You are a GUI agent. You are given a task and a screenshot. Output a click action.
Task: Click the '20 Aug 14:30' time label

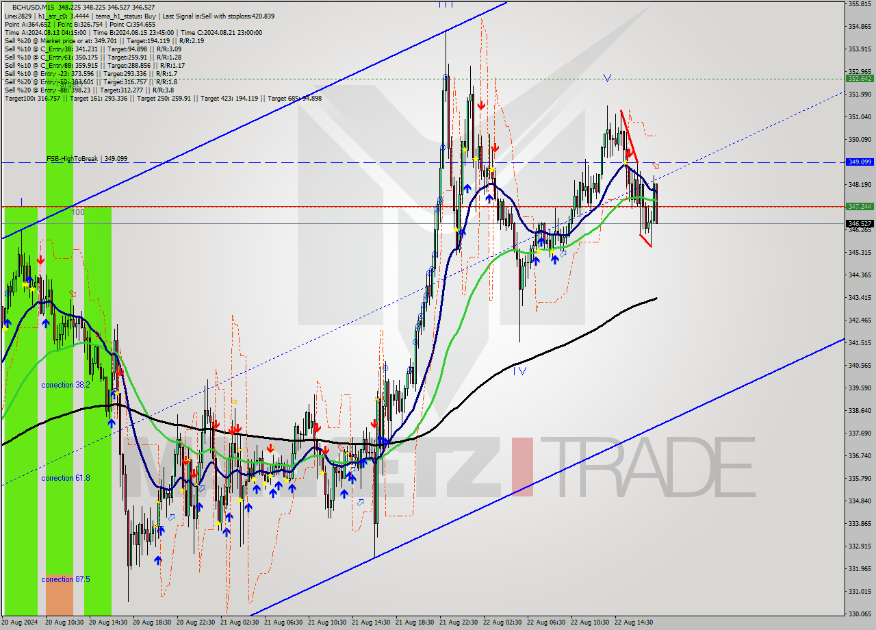point(108,622)
